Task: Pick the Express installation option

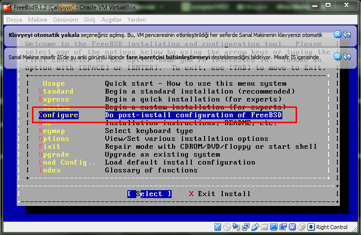Action: [54, 100]
